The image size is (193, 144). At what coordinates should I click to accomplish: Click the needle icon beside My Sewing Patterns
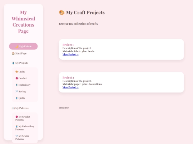pos(16,136)
